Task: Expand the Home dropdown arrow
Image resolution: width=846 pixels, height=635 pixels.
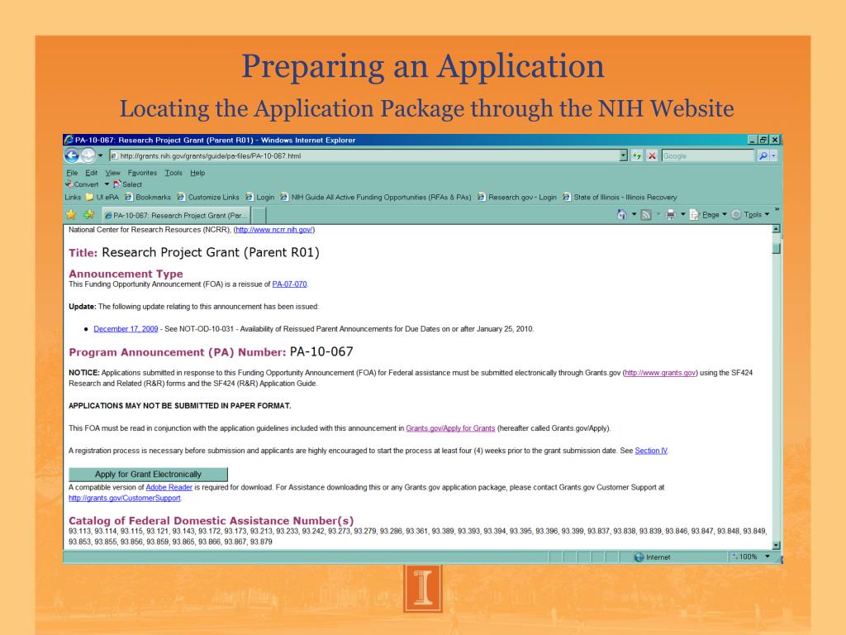Action: pyautogui.click(x=634, y=214)
